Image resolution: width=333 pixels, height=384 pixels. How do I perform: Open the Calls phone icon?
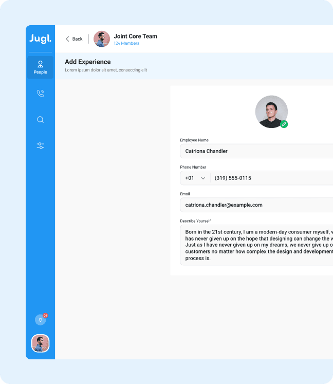tap(40, 94)
